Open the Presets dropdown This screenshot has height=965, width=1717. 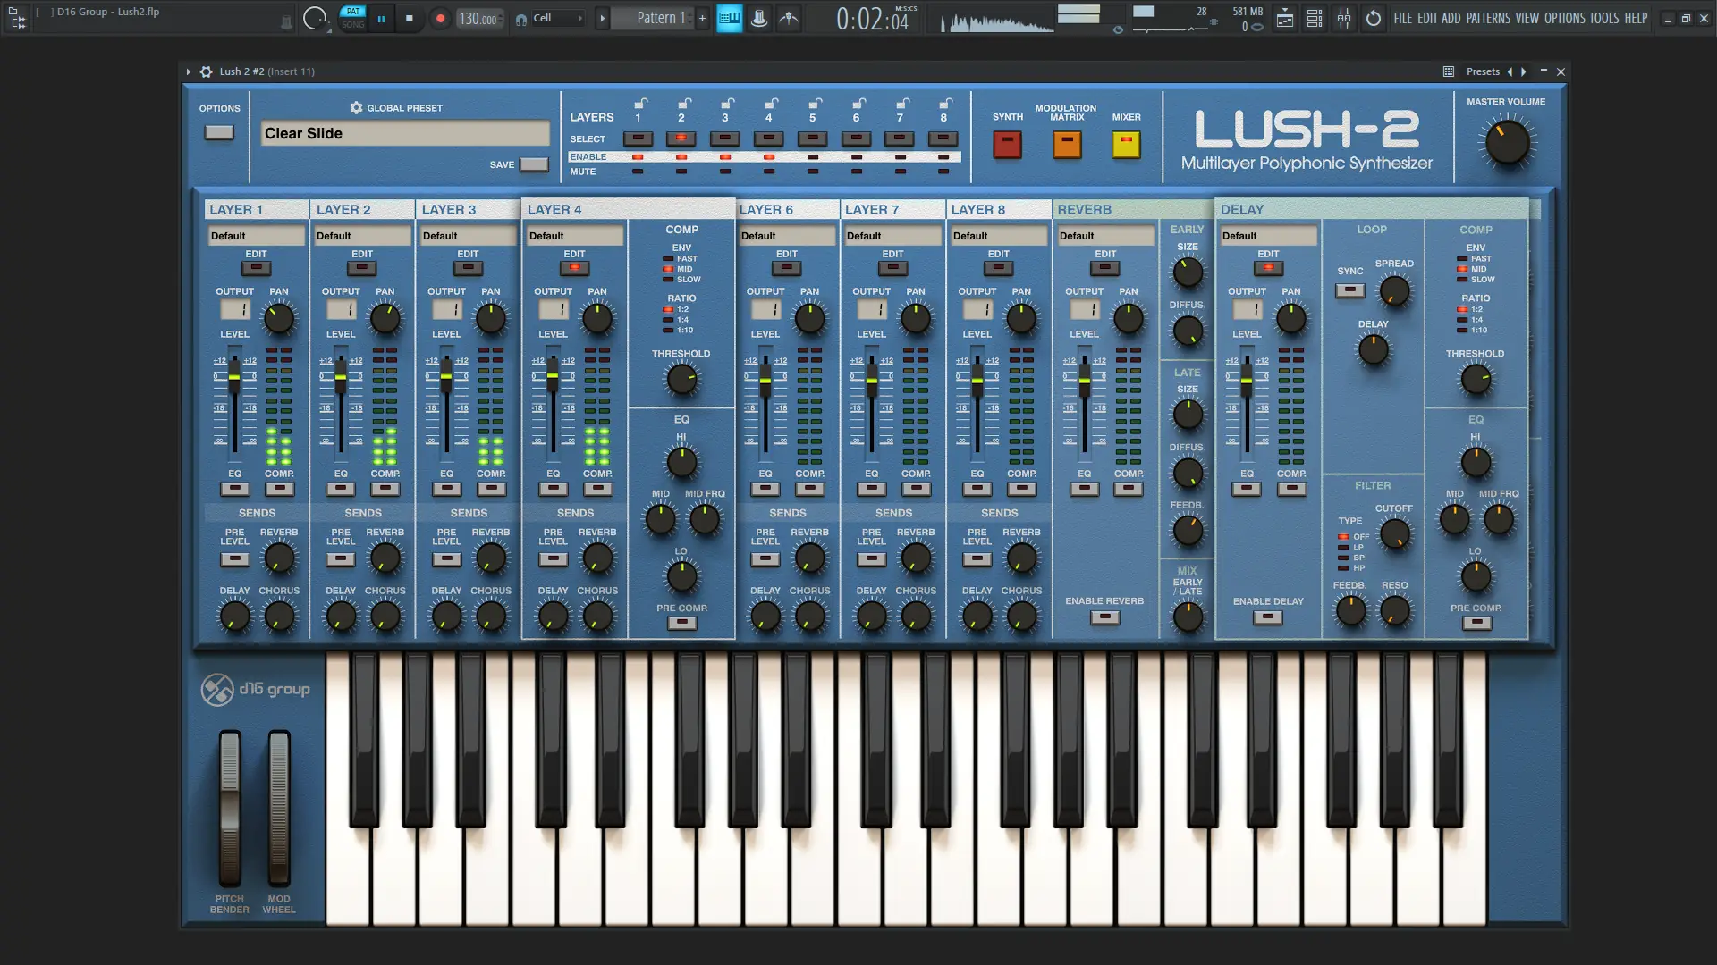coord(1483,71)
